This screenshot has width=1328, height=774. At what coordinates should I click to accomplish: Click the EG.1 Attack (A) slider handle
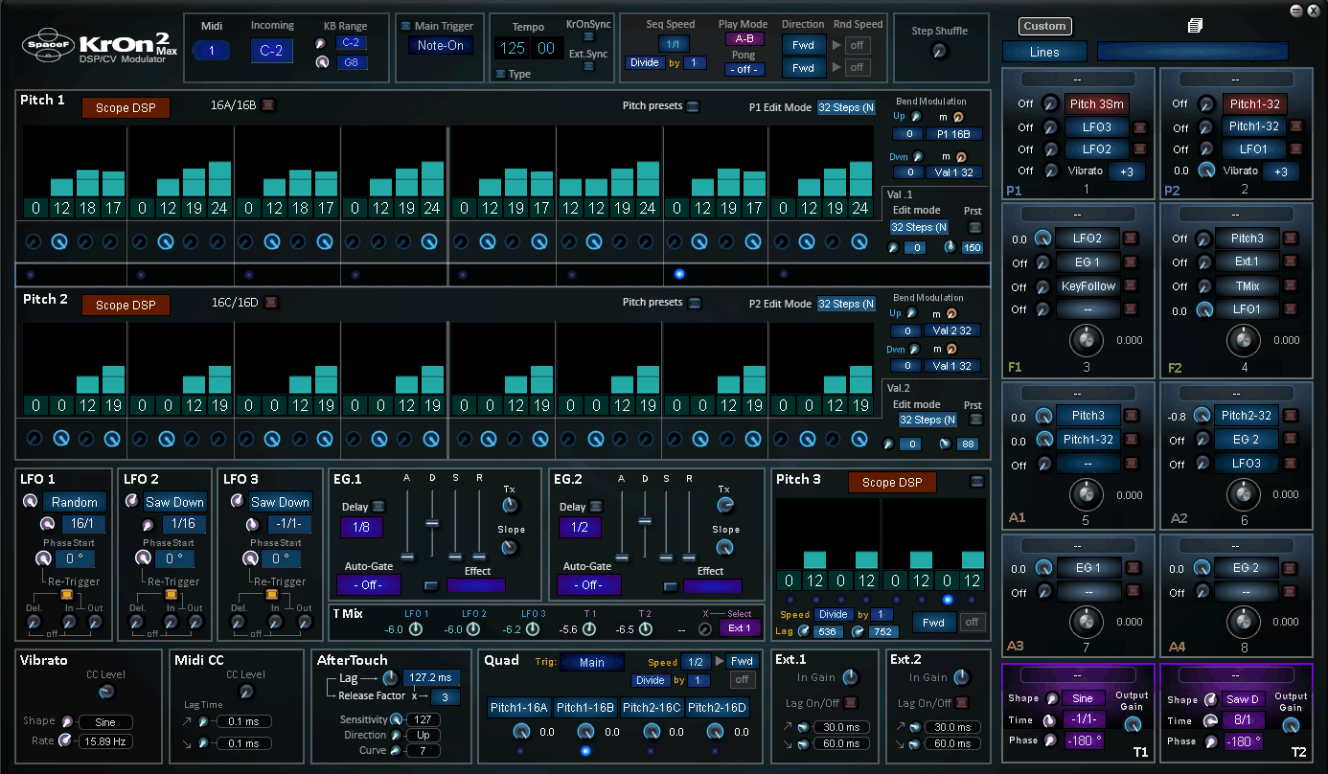[407, 557]
